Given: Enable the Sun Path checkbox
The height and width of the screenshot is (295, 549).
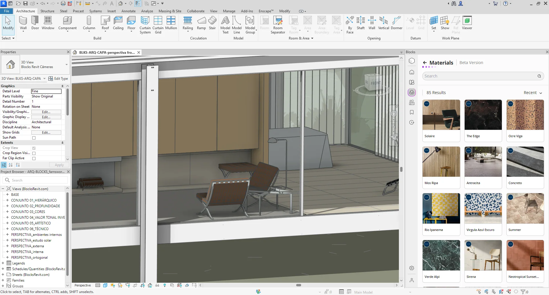Looking at the screenshot, I should (34, 138).
